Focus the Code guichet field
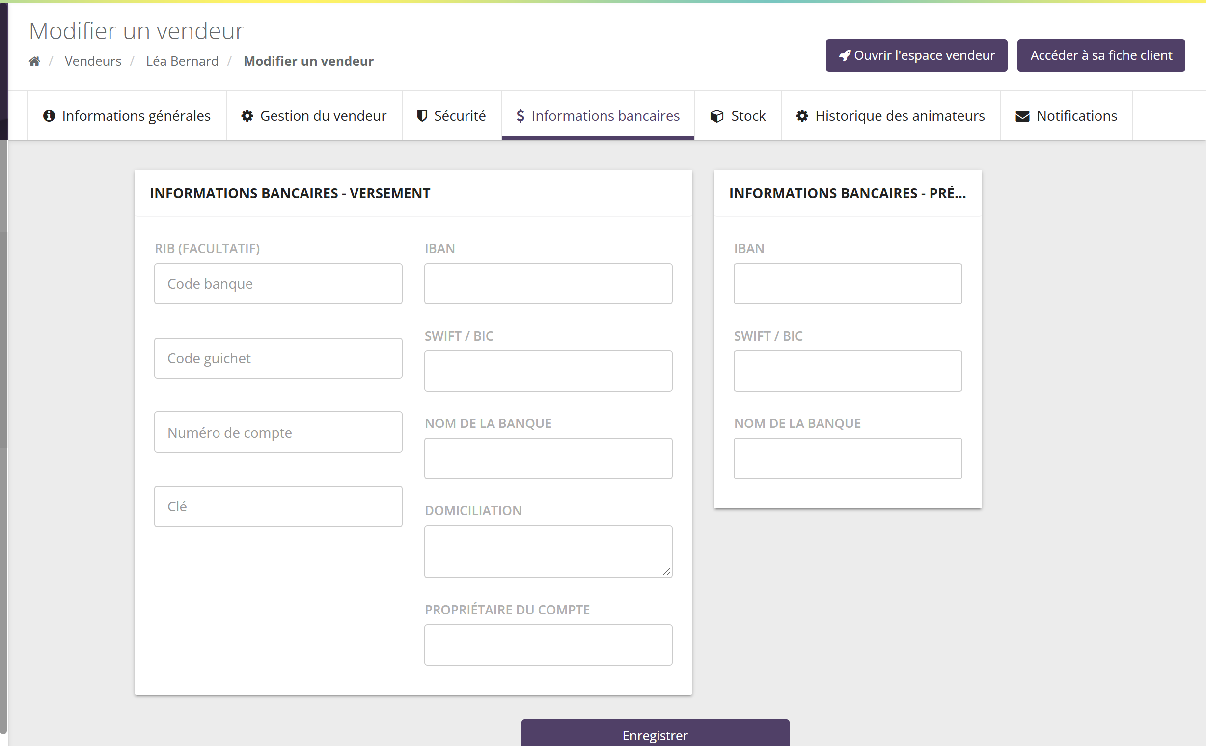1206x746 pixels. click(278, 358)
